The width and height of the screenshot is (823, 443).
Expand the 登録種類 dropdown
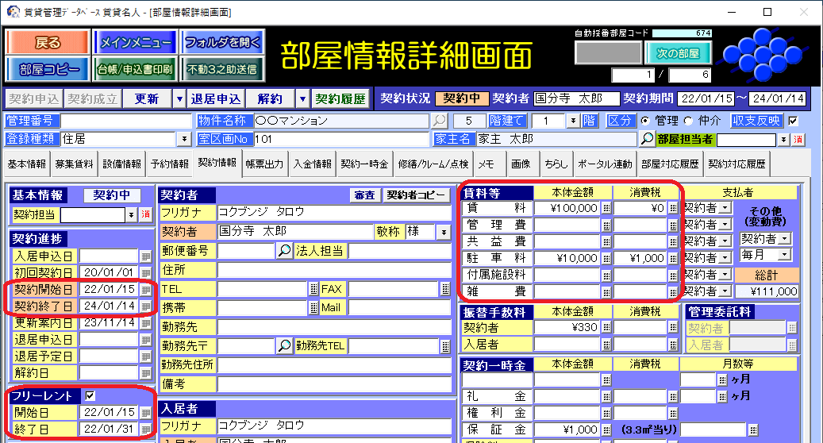click(185, 139)
